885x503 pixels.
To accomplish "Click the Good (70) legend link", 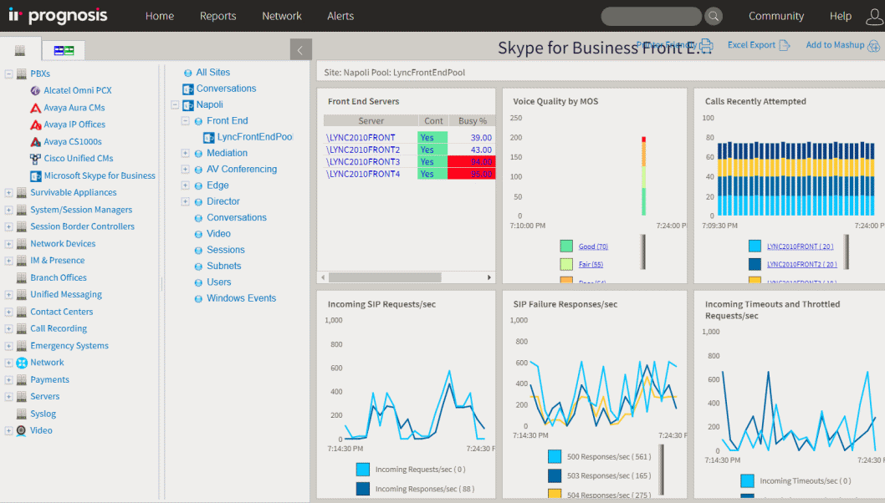I will pyautogui.click(x=593, y=246).
